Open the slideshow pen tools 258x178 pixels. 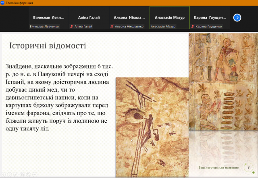(x=16, y=174)
